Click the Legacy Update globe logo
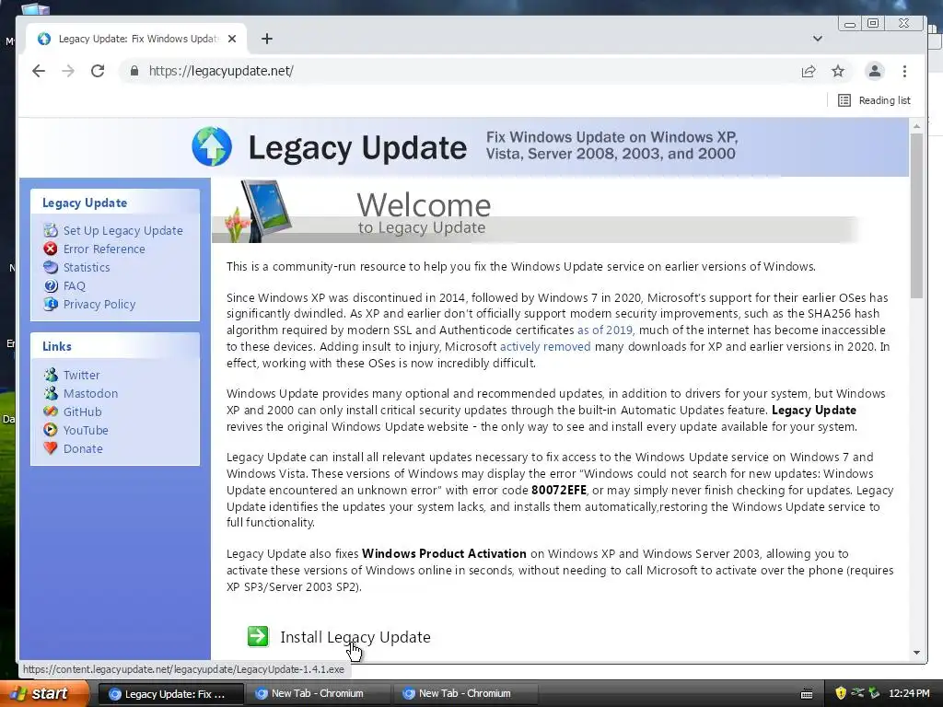This screenshot has width=943, height=707. pyautogui.click(x=212, y=146)
